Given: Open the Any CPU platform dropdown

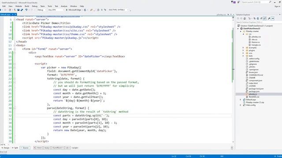Looking at the screenshot, I should click(x=56, y=10).
